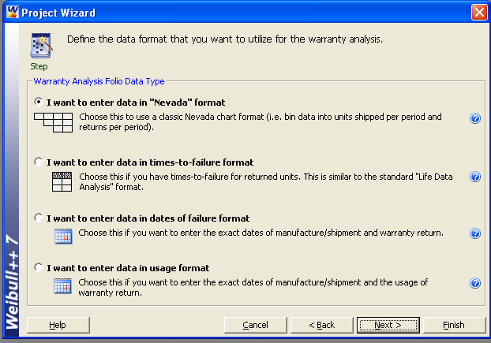
Task: Click the Help button
Action: tap(58, 325)
